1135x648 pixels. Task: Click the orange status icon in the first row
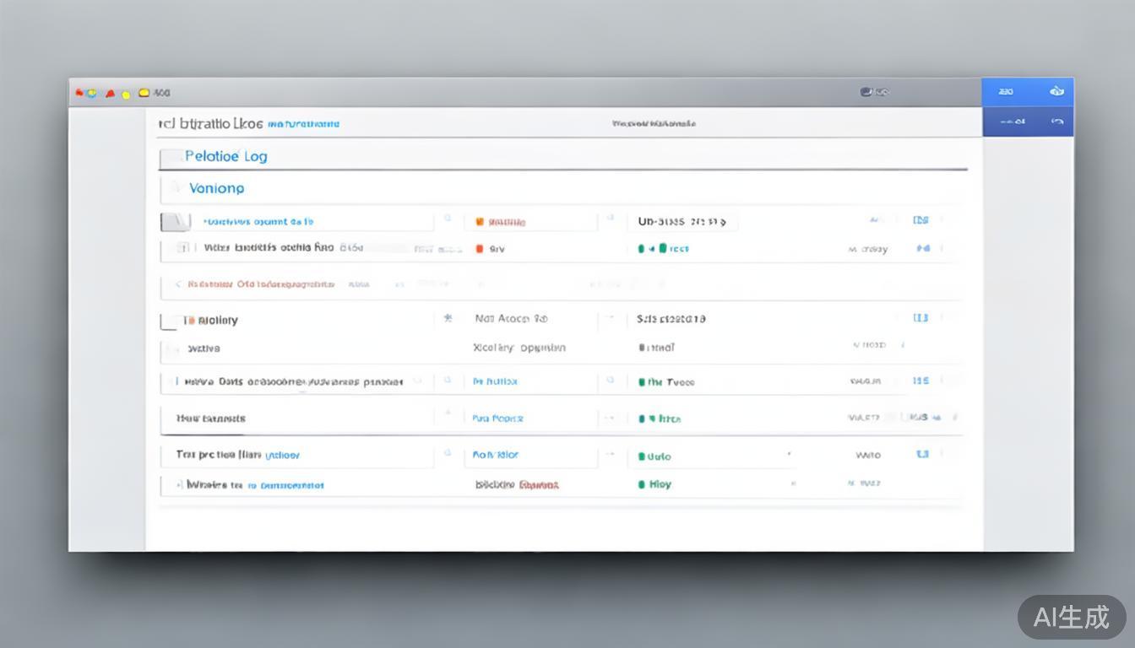pos(480,222)
